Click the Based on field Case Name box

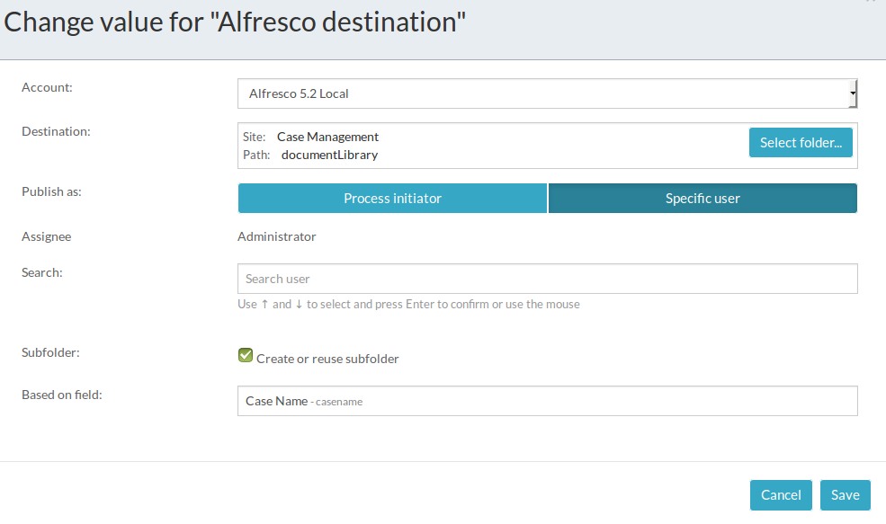click(547, 401)
